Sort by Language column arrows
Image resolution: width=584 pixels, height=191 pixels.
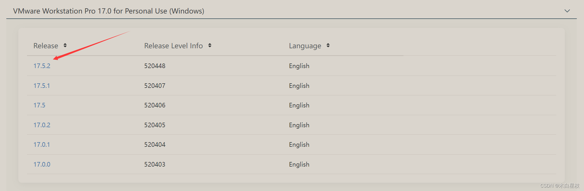[x=328, y=45]
